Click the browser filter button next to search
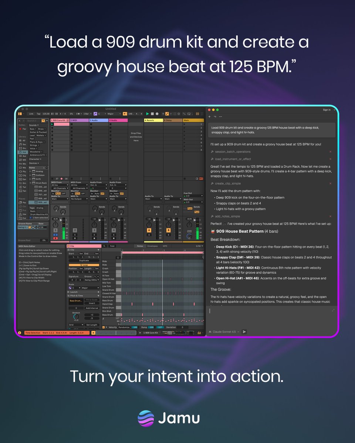The image size is (355, 443). coord(43,121)
